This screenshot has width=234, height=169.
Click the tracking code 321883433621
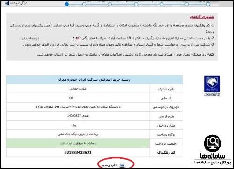(78, 152)
